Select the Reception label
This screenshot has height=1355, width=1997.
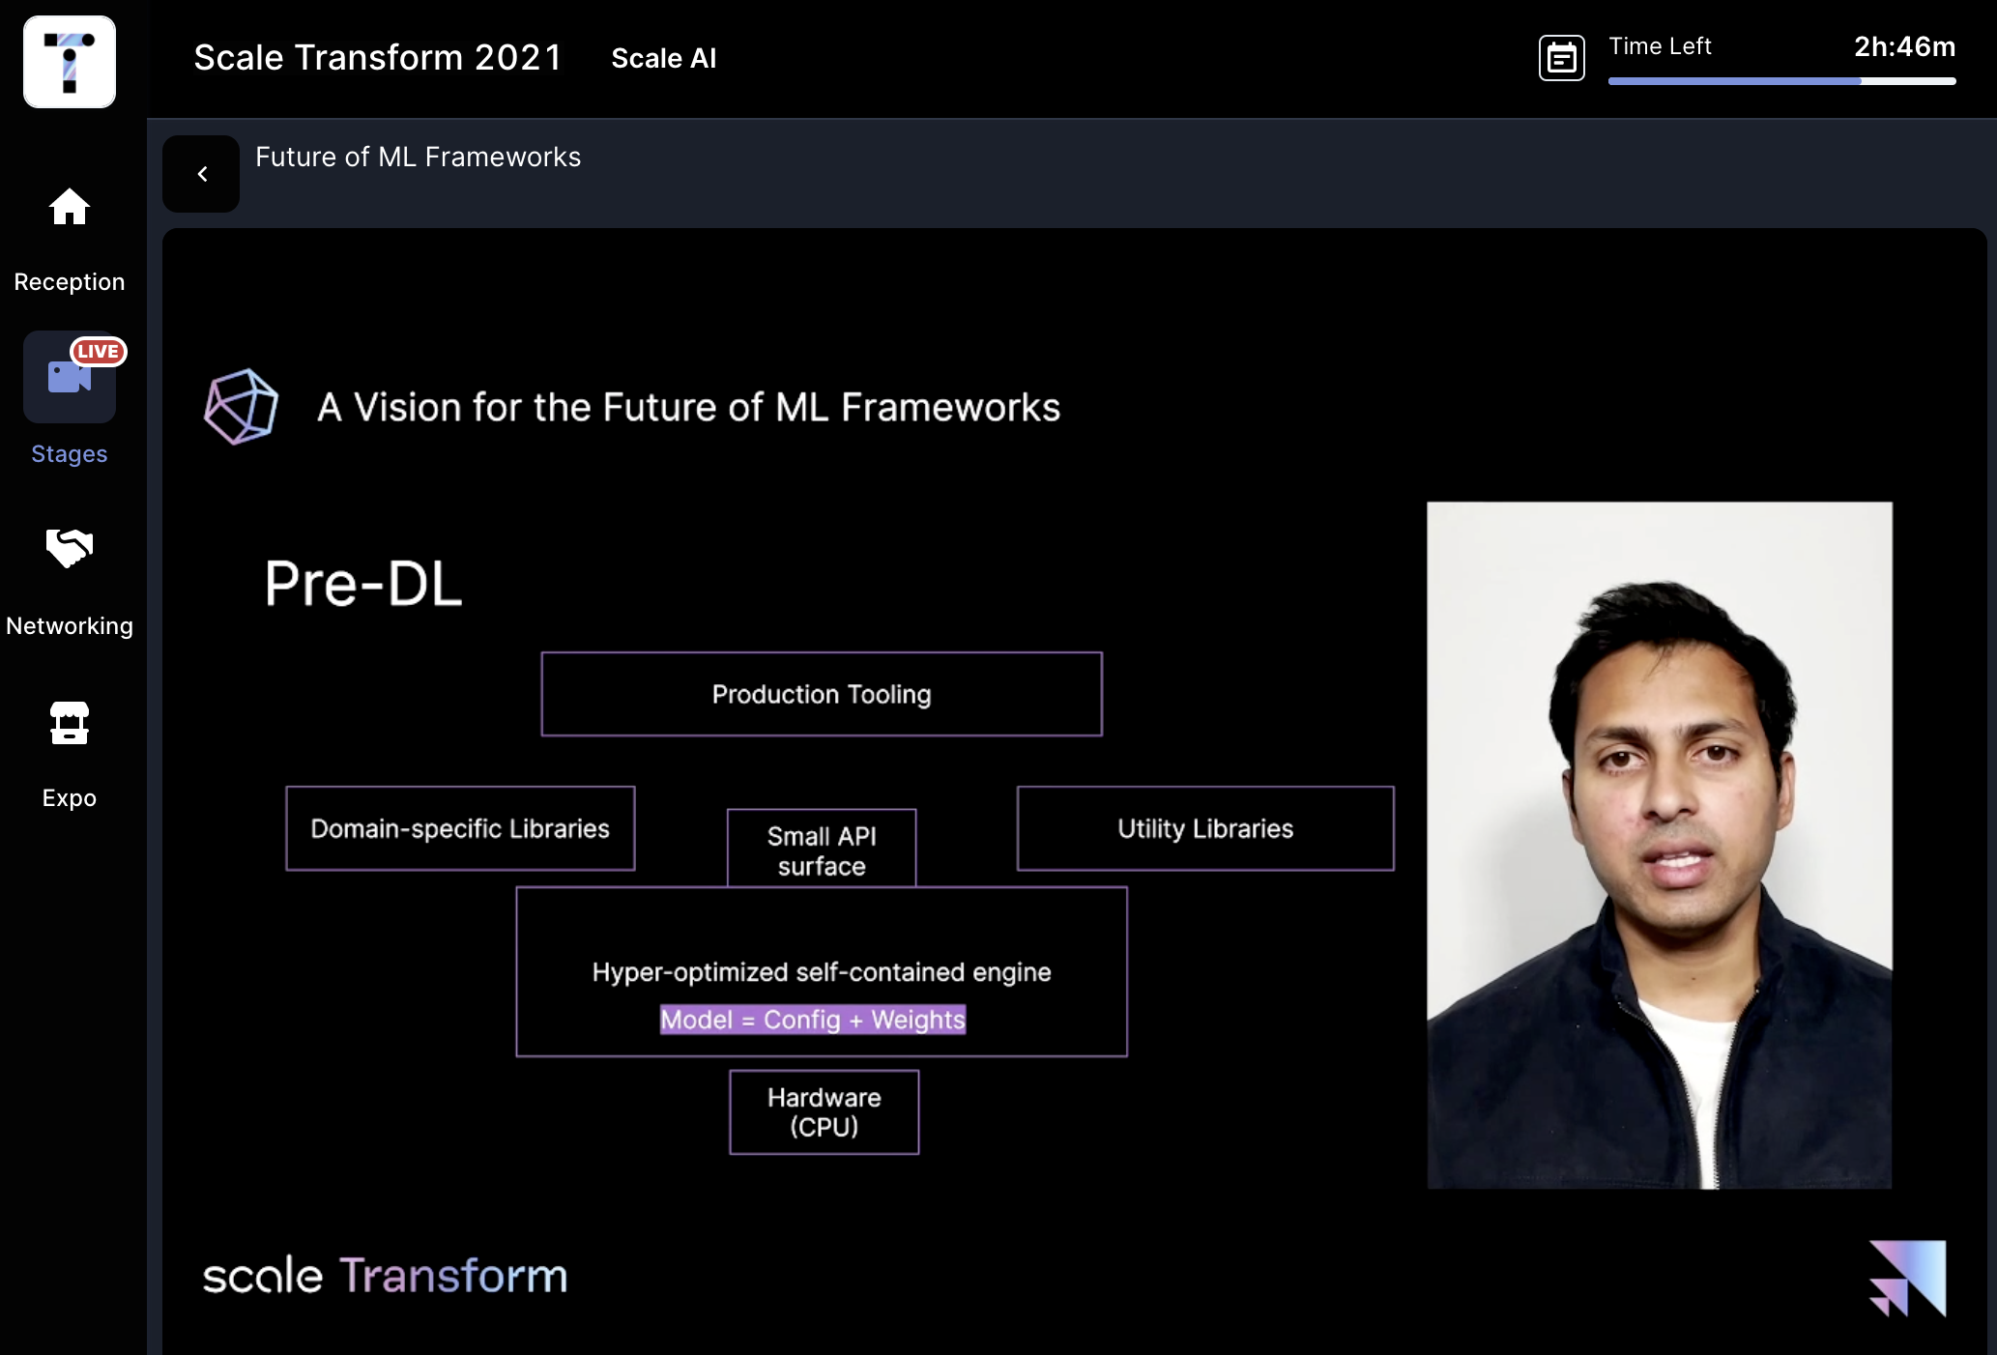pyautogui.click(x=70, y=282)
